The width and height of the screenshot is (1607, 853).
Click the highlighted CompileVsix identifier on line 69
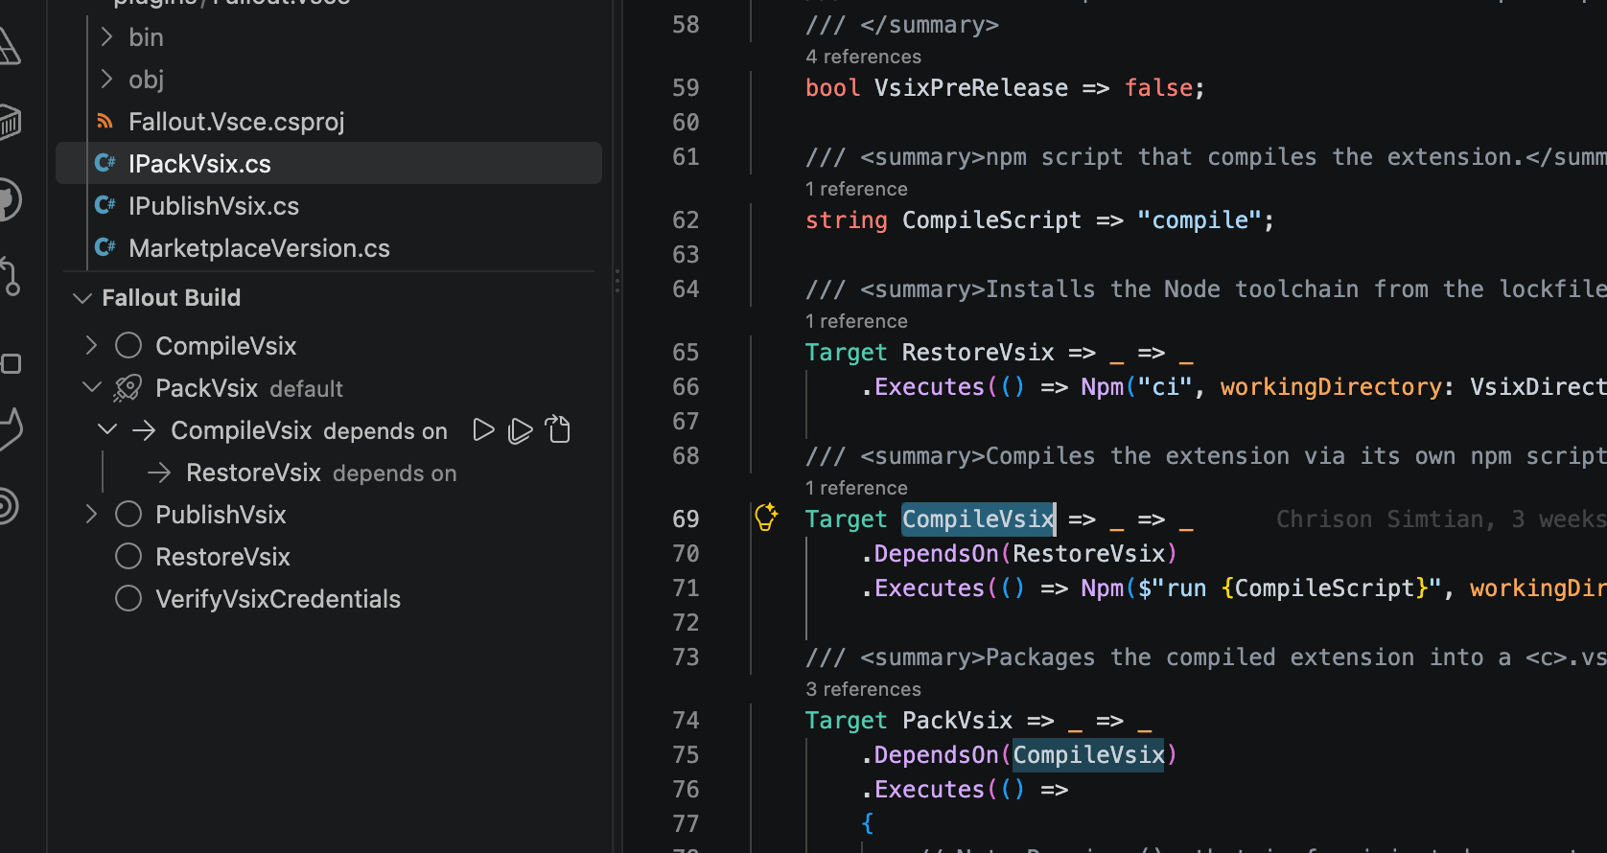(x=978, y=519)
